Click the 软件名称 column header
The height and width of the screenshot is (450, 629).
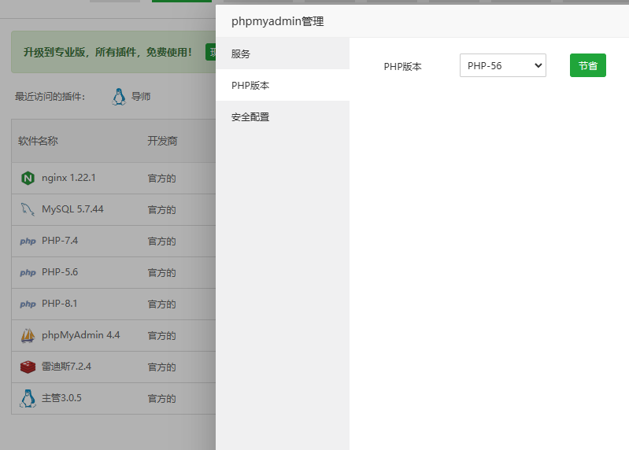(38, 141)
